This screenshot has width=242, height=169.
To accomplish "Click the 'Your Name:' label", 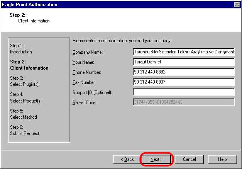I will click(83, 62).
